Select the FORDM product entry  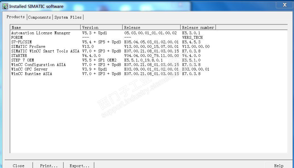point(17,37)
